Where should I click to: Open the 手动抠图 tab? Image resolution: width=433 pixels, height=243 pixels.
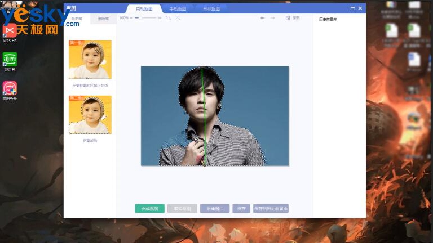pos(178,9)
